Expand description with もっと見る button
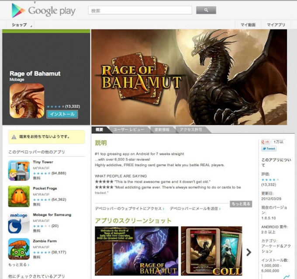The image size is (297, 279). click(241, 204)
